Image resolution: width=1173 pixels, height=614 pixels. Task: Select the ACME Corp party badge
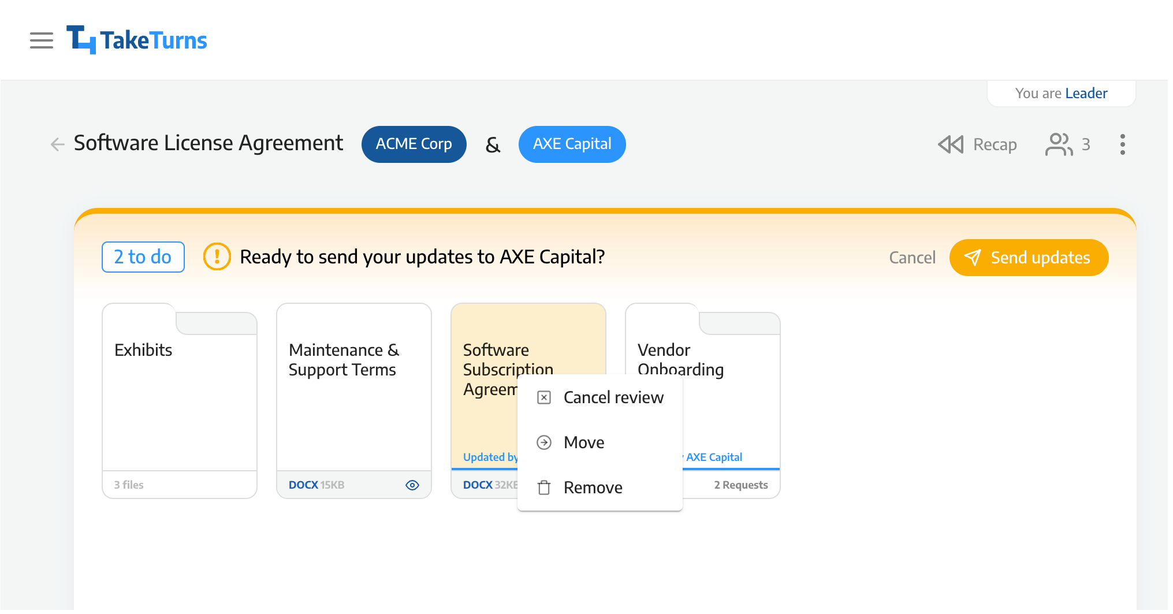coord(414,144)
